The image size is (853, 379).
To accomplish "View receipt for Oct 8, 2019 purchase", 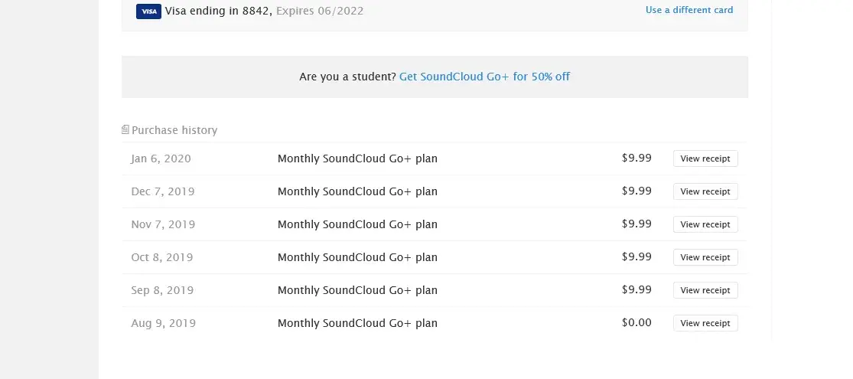I will coord(705,257).
